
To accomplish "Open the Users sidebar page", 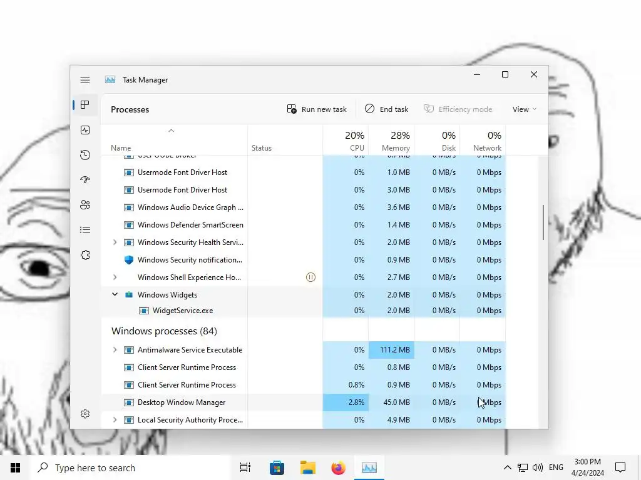I will tap(85, 205).
